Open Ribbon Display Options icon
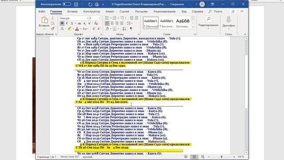The image size is (284, 160). coord(212,4)
